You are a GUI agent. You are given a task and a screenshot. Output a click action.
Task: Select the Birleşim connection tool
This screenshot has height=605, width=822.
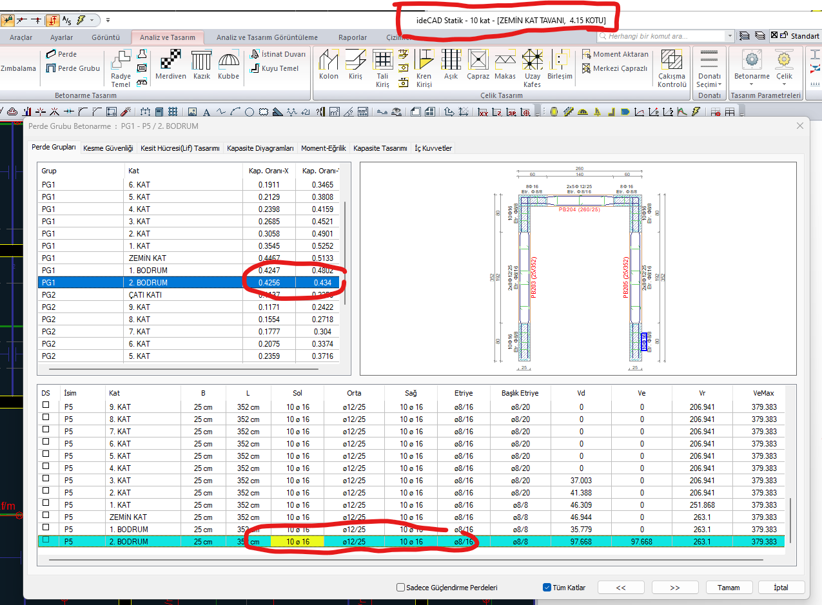coord(560,64)
